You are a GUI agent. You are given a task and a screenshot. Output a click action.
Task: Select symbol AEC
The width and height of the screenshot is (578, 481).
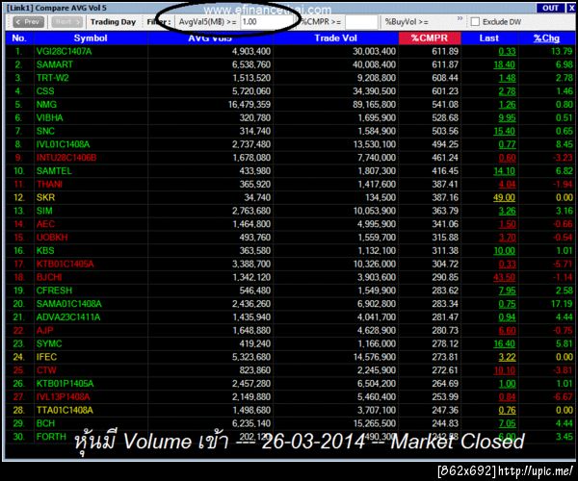pyautogui.click(x=45, y=224)
